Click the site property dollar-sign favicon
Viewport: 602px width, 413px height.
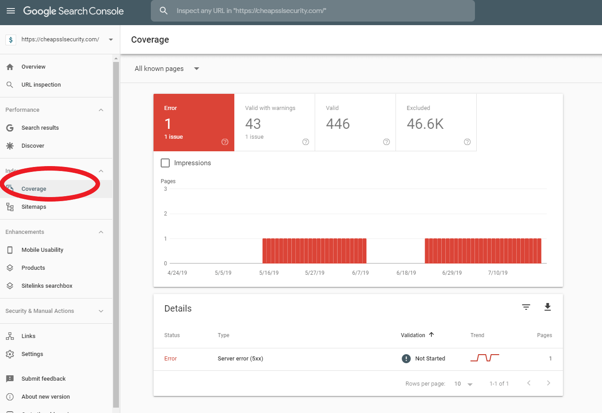[x=11, y=40]
